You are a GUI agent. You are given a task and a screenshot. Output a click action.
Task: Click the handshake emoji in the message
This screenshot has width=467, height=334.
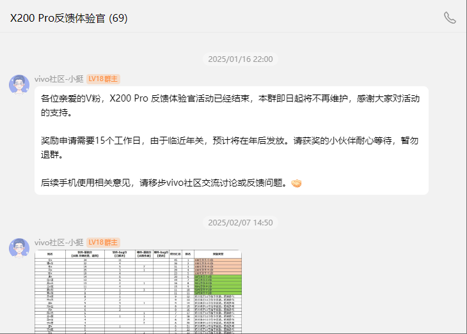(x=296, y=183)
